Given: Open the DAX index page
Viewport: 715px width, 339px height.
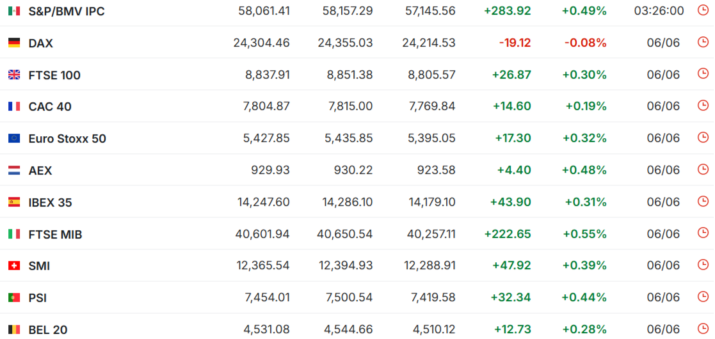Looking at the screenshot, I should (x=40, y=43).
